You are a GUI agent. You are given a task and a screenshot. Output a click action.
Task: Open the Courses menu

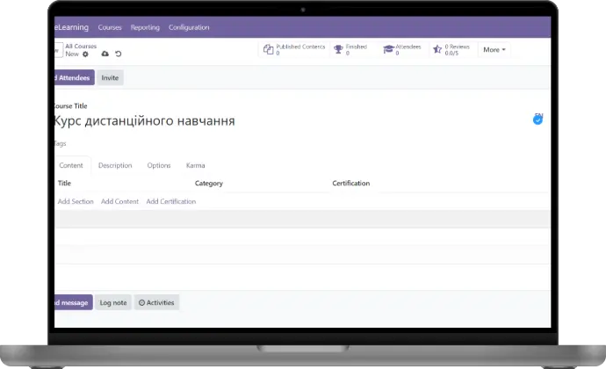pyautogui.click(x=110, y=27)
